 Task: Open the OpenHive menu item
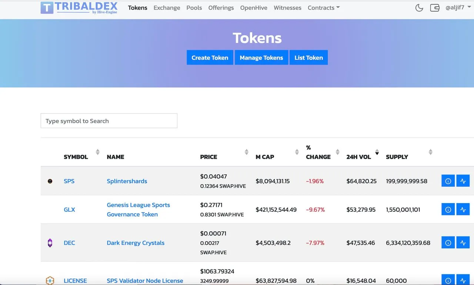coord(254,8)
